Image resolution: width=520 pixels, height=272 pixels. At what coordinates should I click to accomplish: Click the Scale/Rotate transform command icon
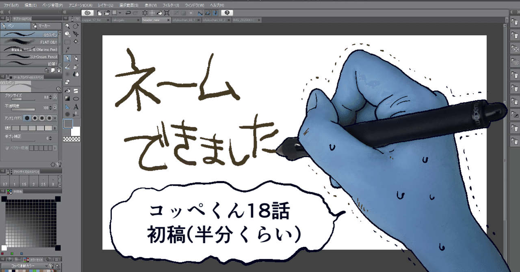click(167, 13)
